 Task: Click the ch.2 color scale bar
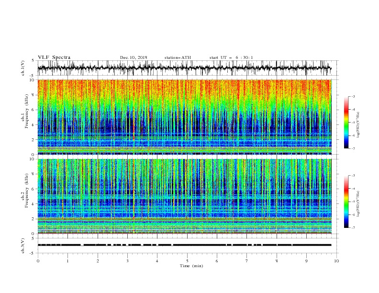point(346,202)
